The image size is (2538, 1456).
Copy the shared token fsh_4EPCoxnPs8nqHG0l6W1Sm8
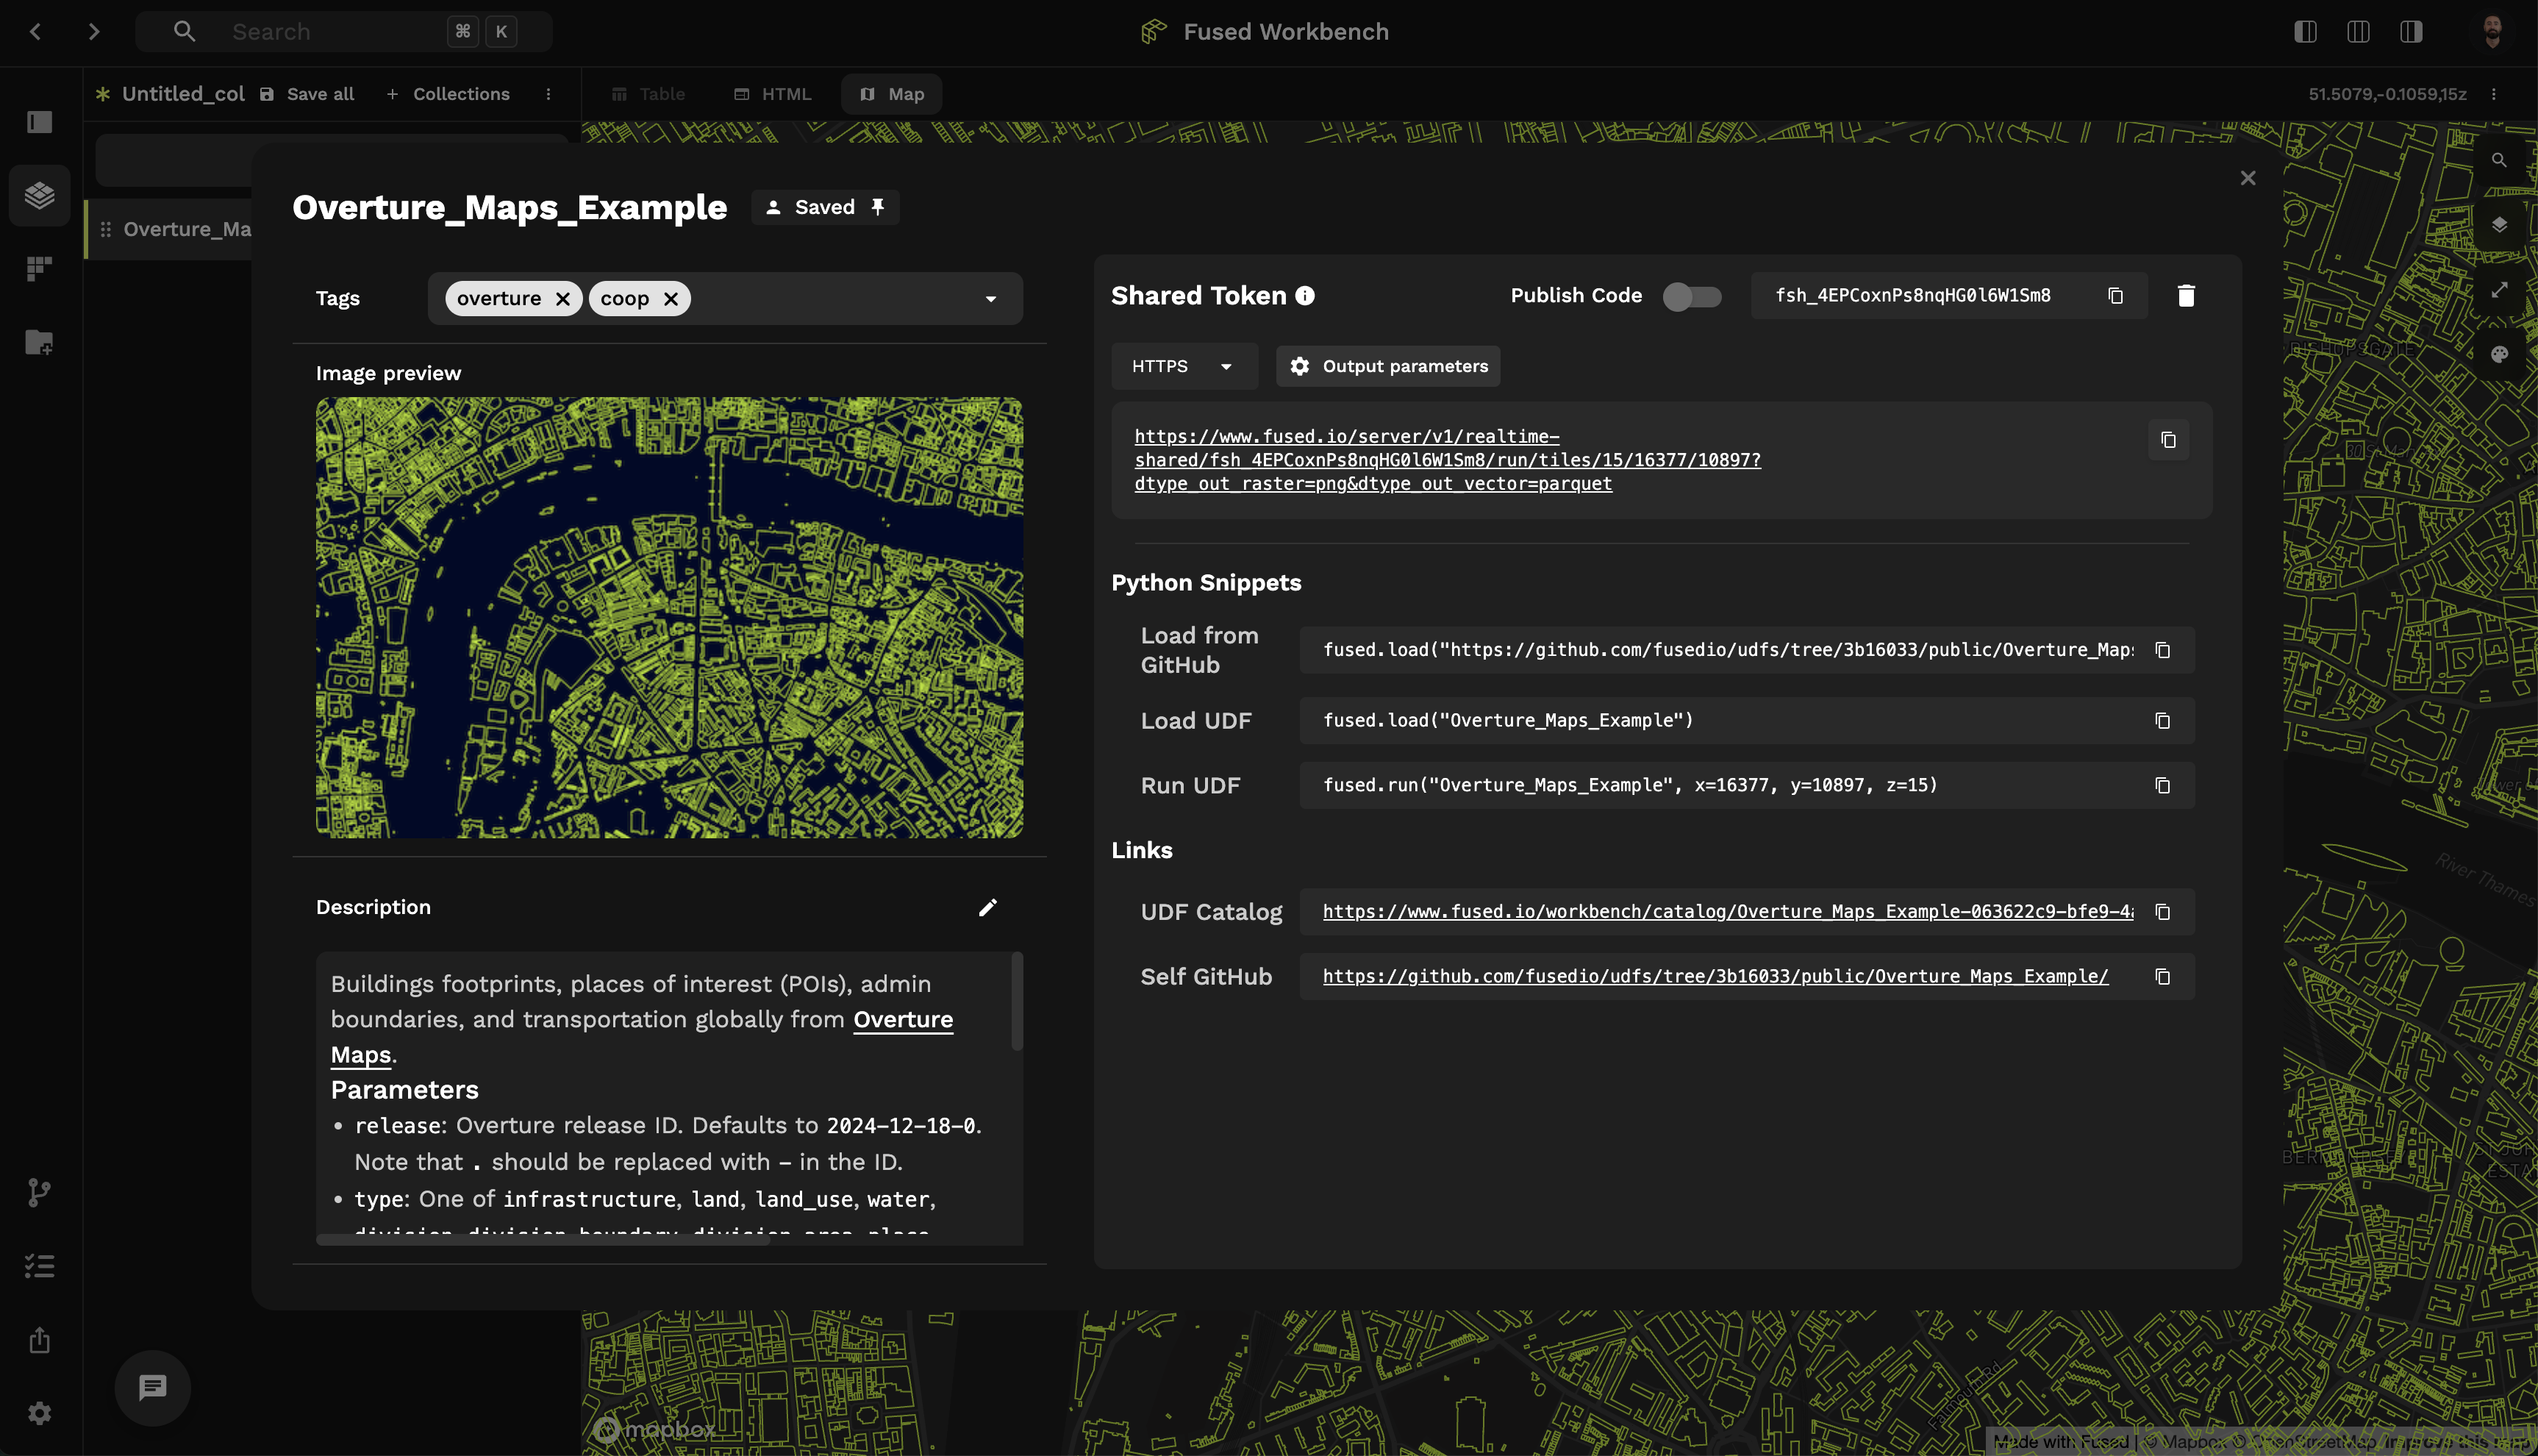(x=2115, y=296)
